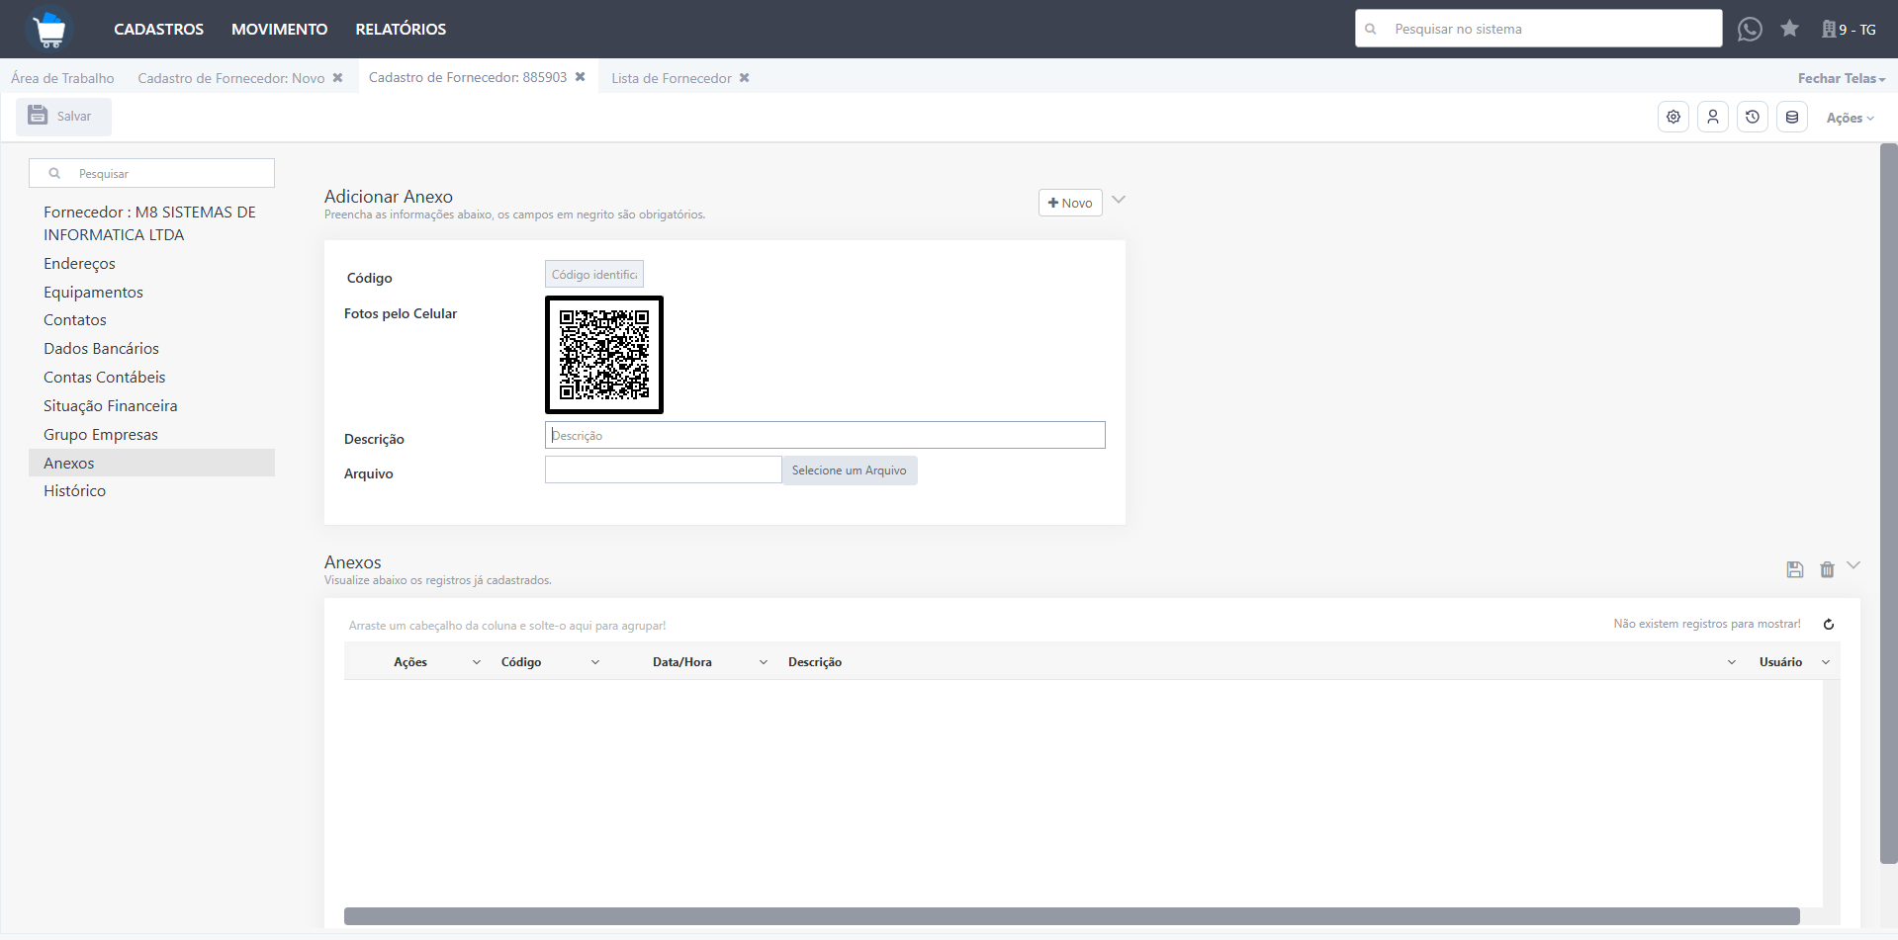Viewport: 1898px width, 940px height.
Task: Open the CADASTROS menu
Action: click(x=158, y=30)
